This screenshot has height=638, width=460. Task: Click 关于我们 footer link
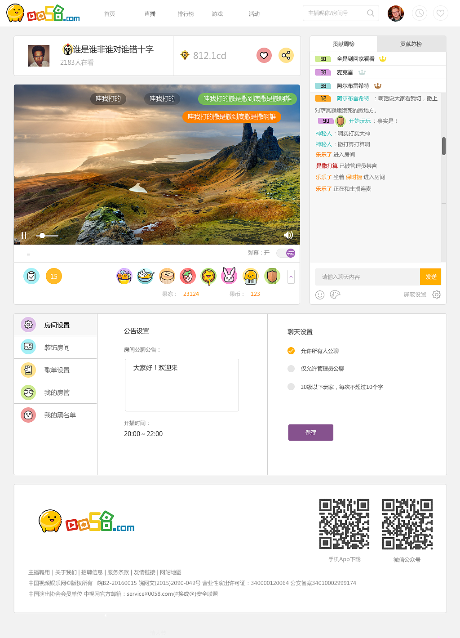[66, 572]
